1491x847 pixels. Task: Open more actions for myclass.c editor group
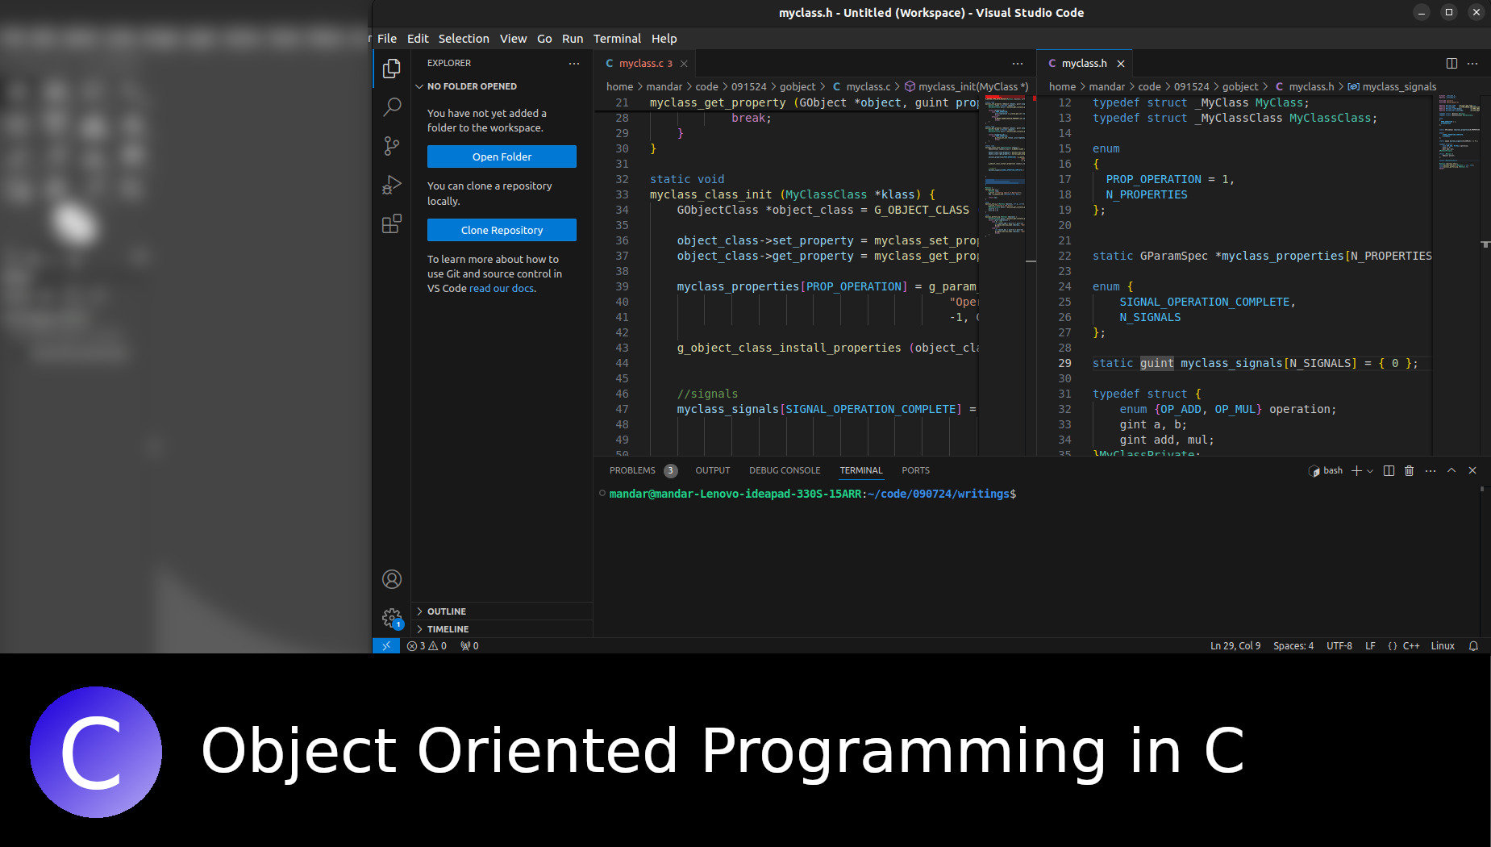[1018, 63]
